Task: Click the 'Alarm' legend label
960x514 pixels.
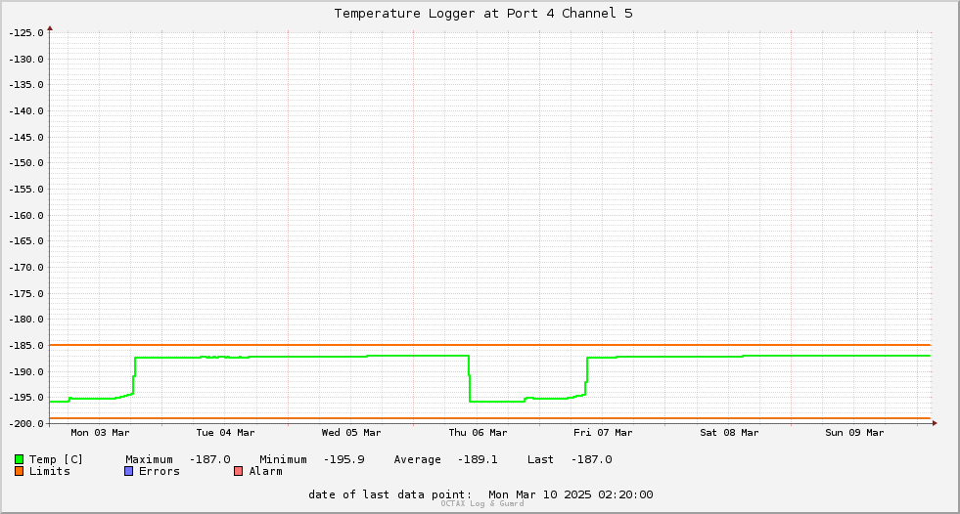Action: [266, 471]
